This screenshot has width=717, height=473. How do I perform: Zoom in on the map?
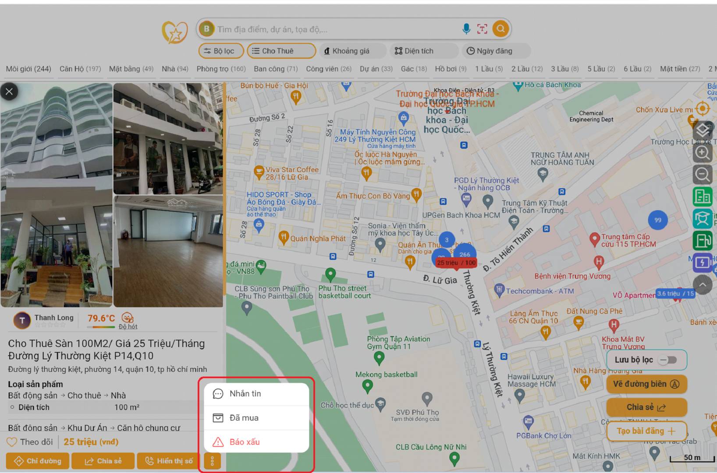click(x=702, y=152)
